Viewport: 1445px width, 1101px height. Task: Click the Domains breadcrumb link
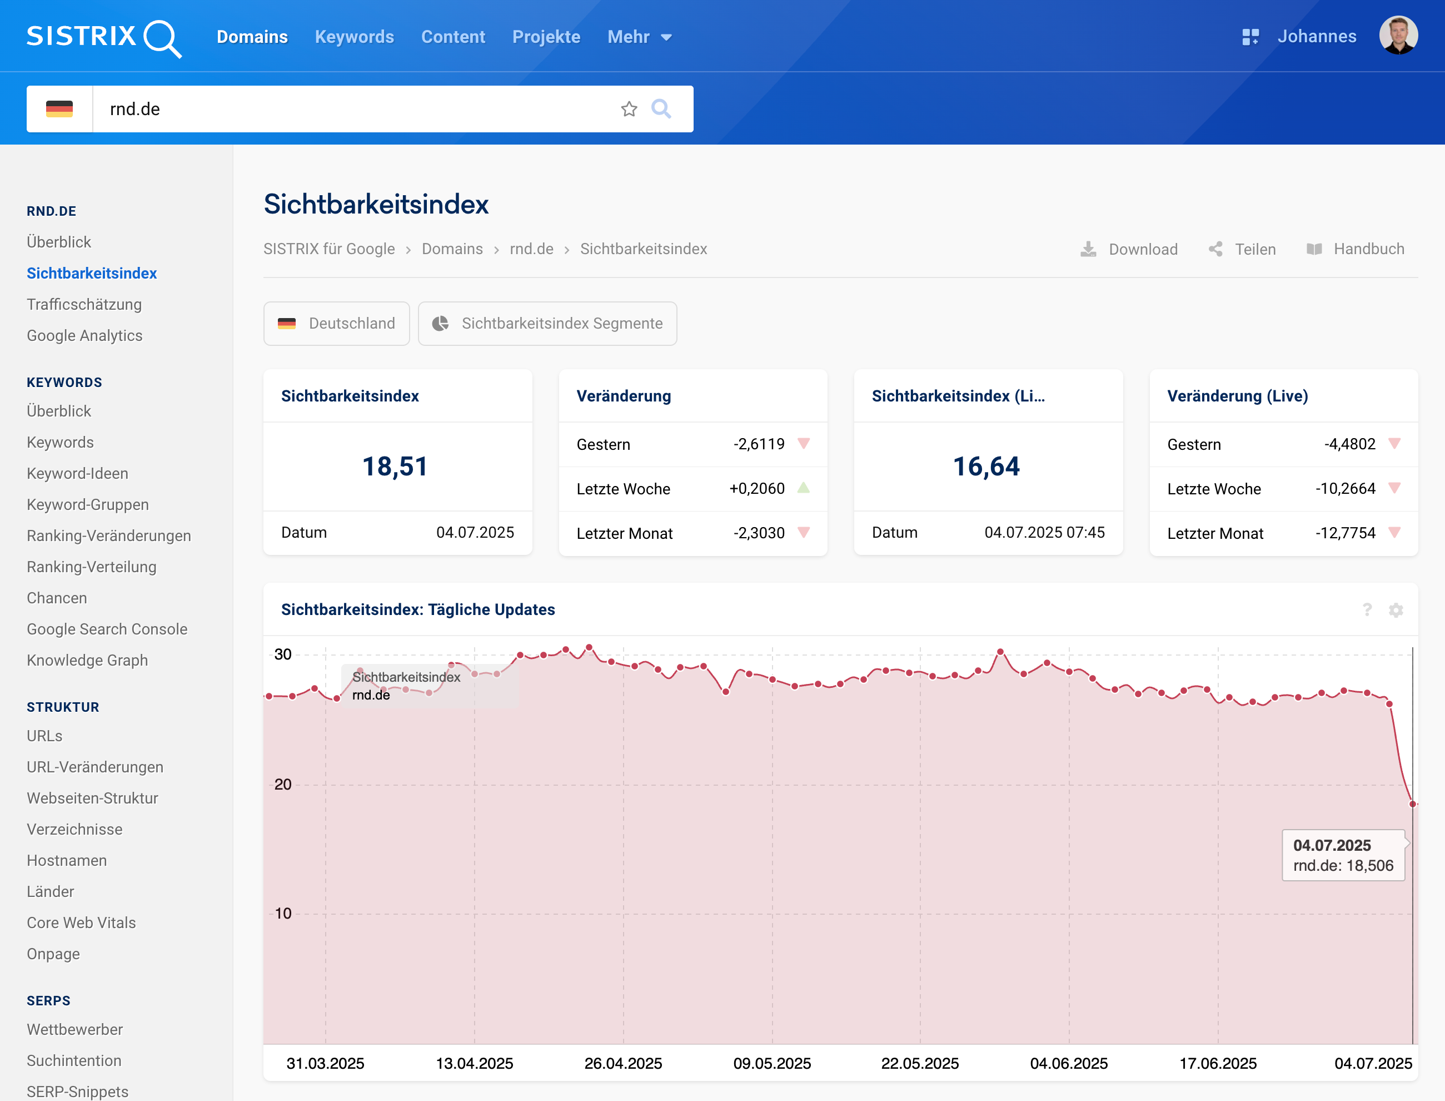pos(452,249)
